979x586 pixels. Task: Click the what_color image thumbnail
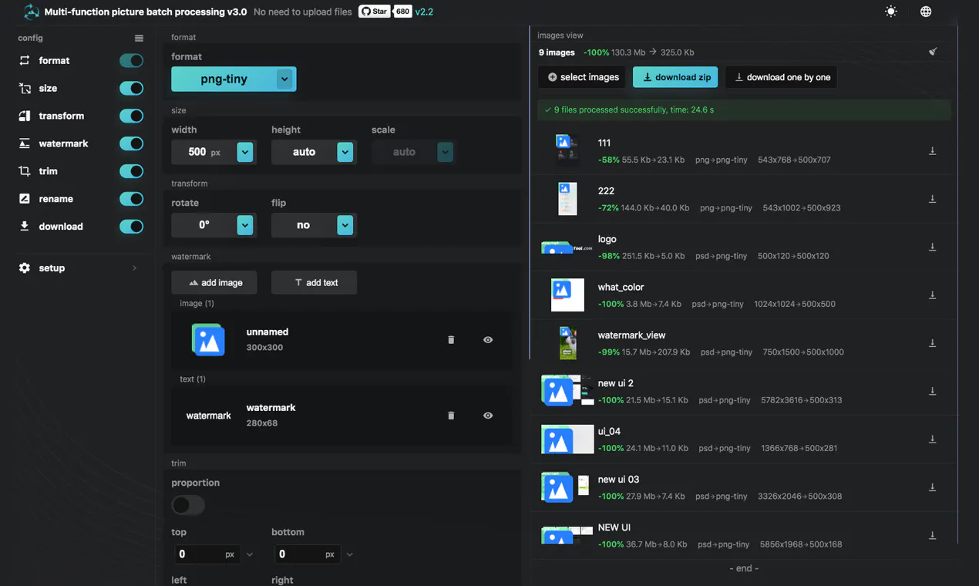[x=567, y=295]
